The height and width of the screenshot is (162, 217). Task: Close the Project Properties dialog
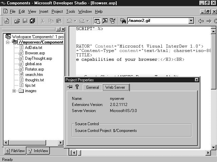click(x=196, y=80)
